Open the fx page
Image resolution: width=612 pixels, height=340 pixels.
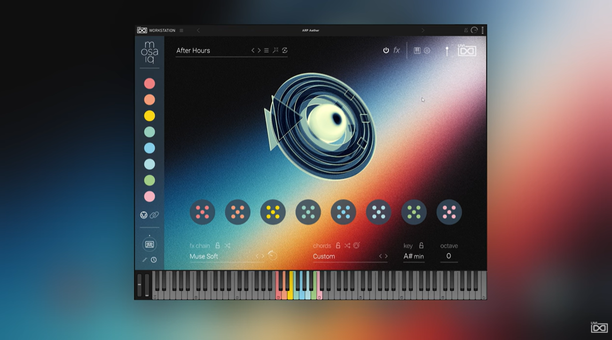point(396,50)
